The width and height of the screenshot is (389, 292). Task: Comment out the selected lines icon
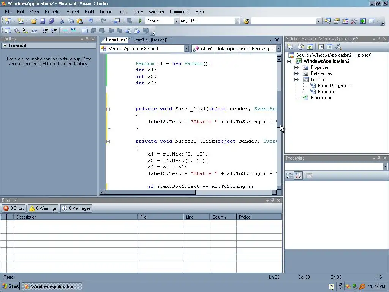(65, 31)
